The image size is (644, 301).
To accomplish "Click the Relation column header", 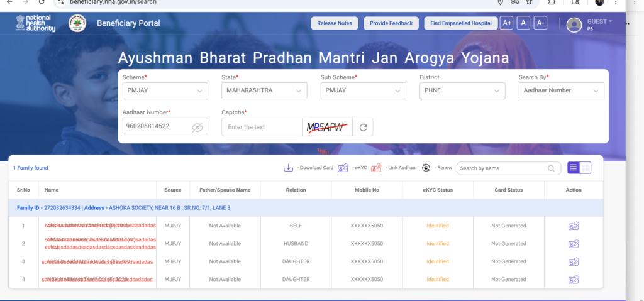I will [x=296, y=190].
